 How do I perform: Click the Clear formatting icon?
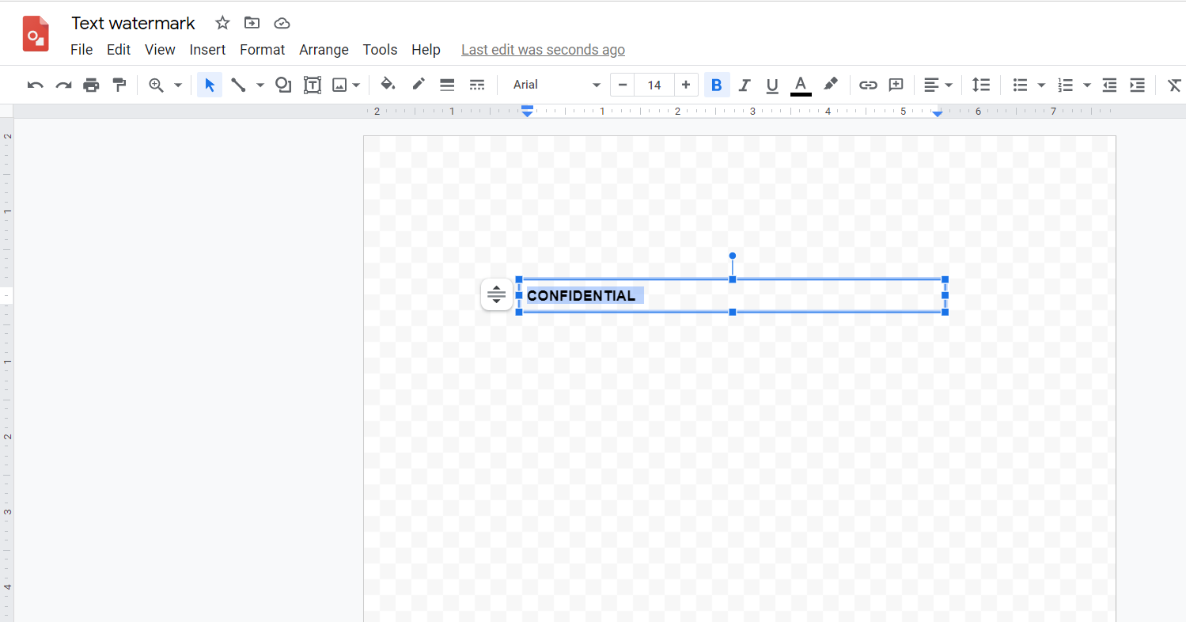(x=1174, y=85)
